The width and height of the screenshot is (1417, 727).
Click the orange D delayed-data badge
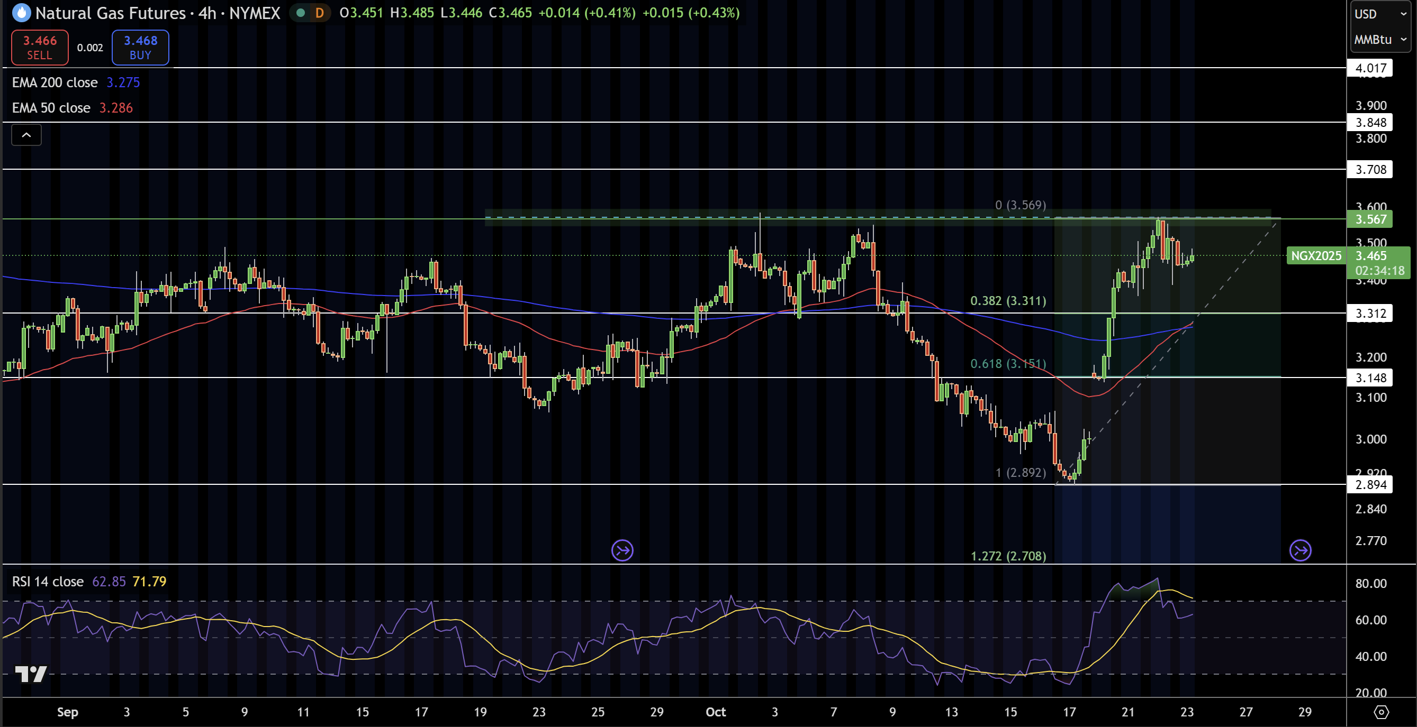(320, 13)
